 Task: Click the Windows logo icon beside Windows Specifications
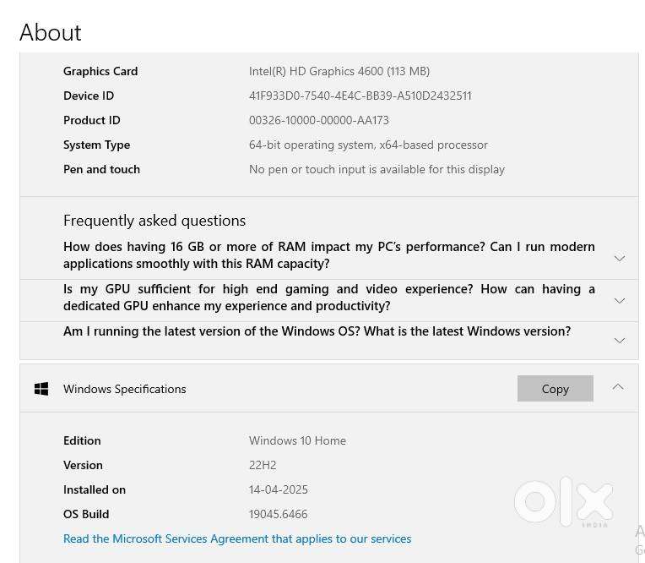(41, 389)
